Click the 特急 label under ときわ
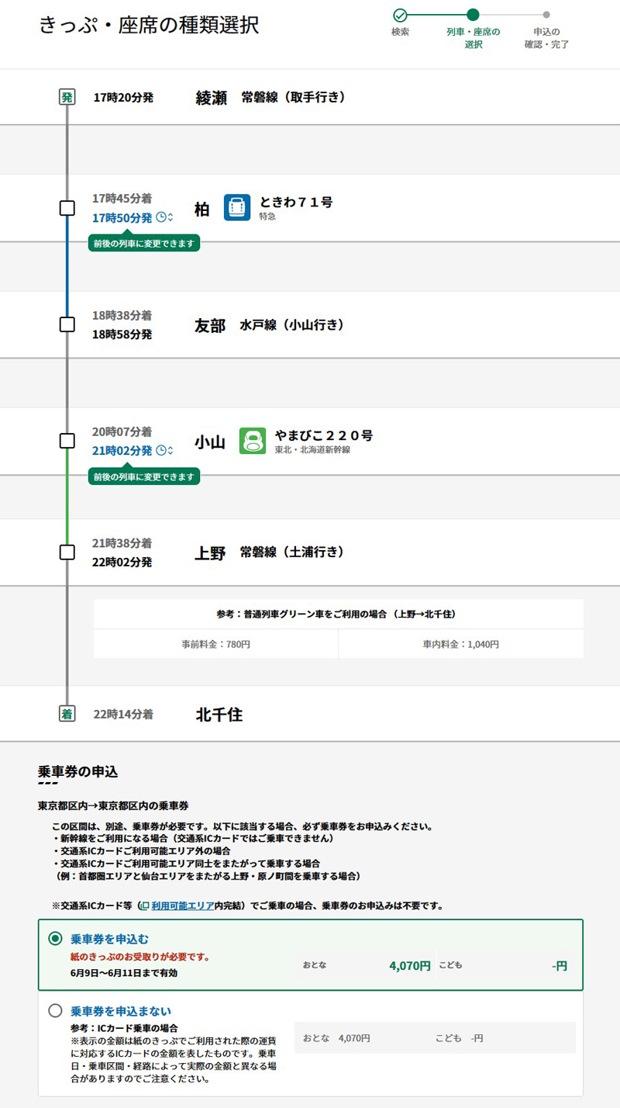620x1108 pixels. 267,216
